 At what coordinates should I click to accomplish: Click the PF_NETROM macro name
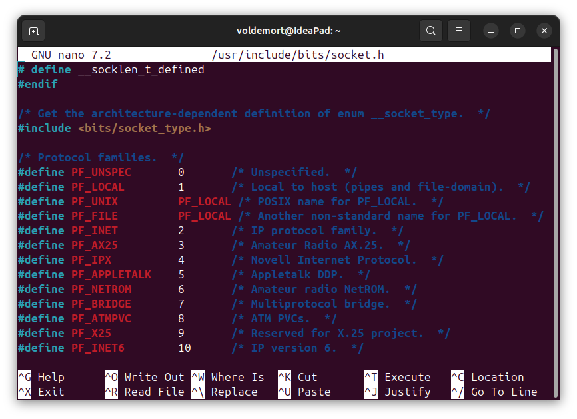[101, 290]
